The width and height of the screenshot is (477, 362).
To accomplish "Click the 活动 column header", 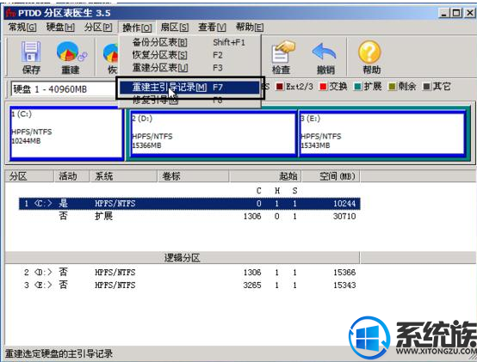I will coord(71,176).
